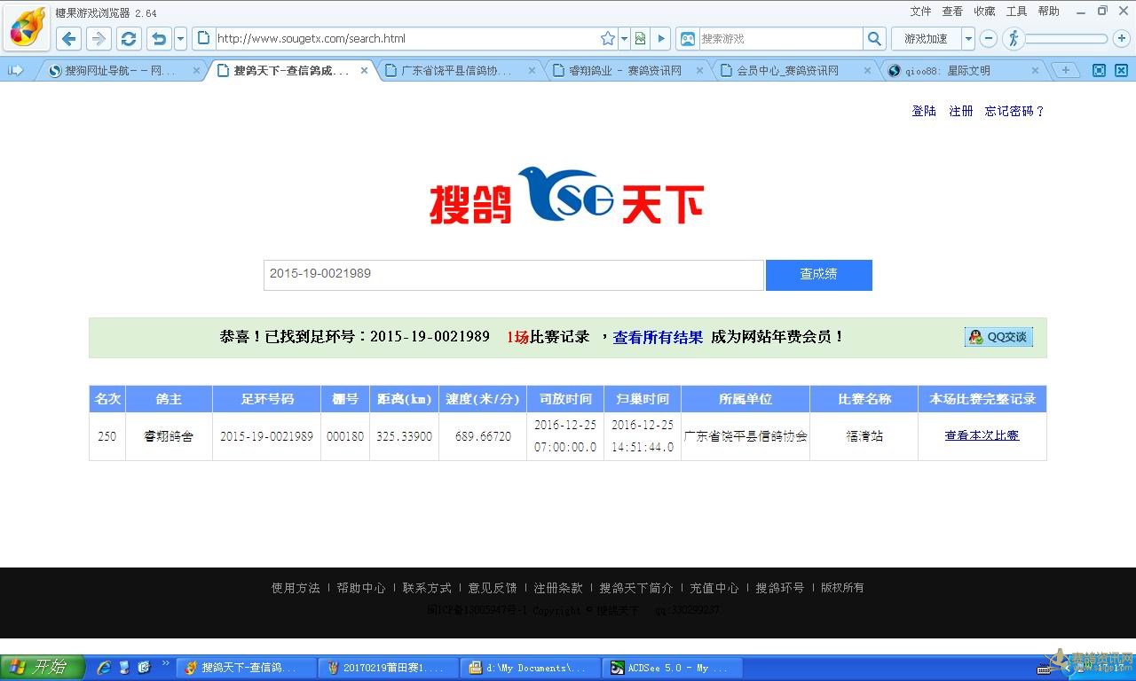Click the 注册 link
The height and width of the screenshot is (681, 1136).
click(x=961, y=111)
